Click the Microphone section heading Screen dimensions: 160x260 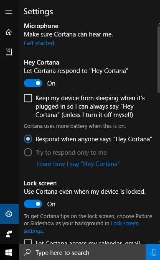click(41, 26)
